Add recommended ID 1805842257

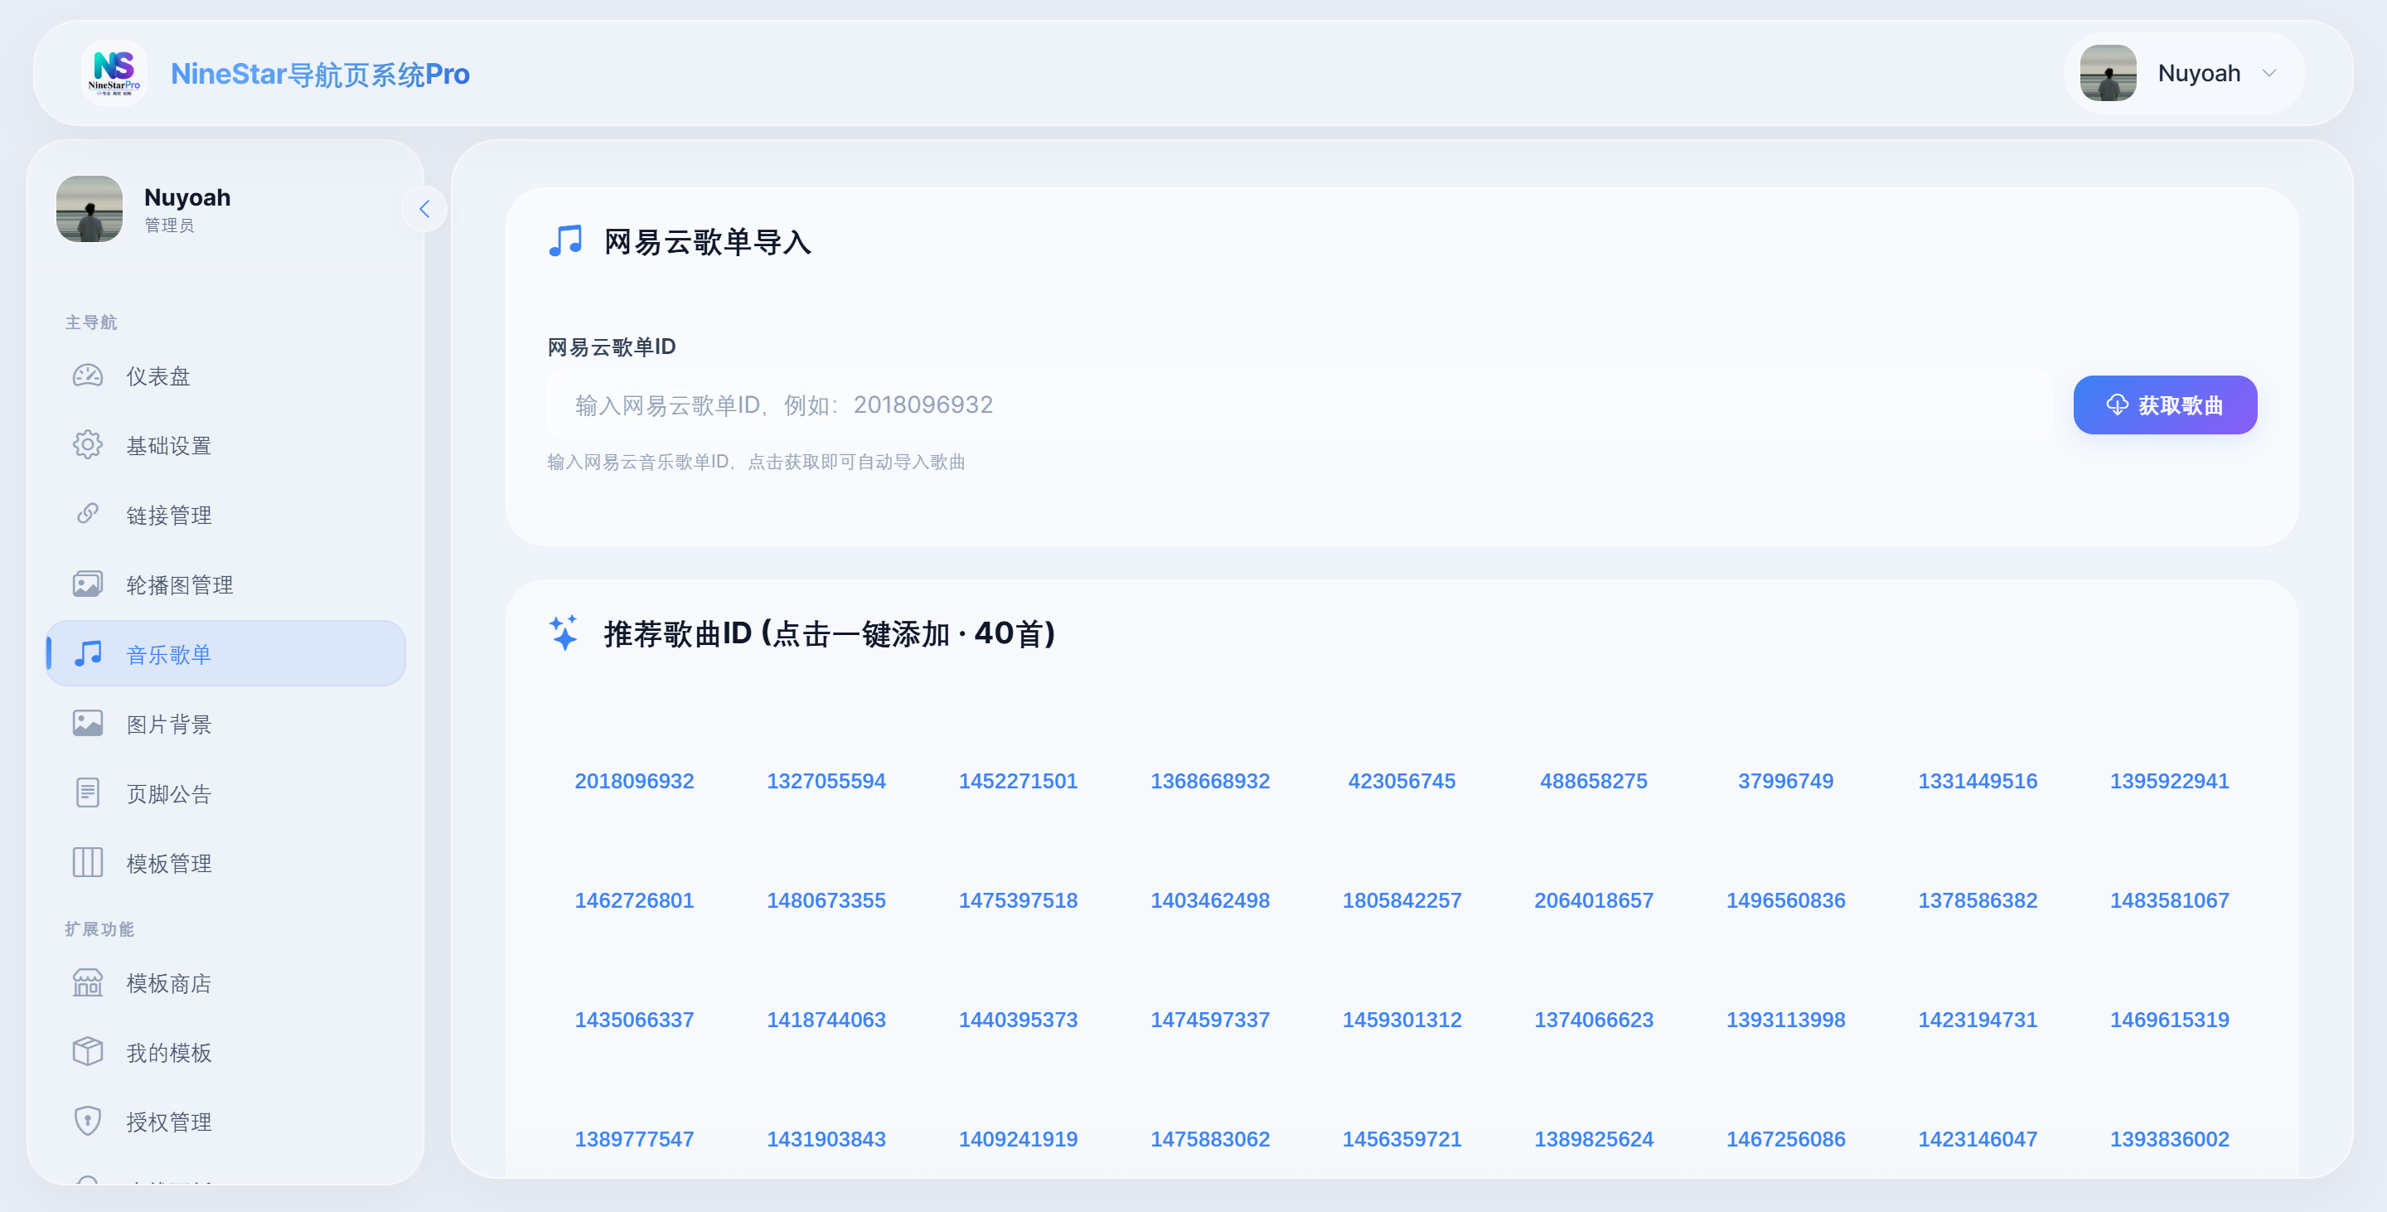click(1402, 900)
